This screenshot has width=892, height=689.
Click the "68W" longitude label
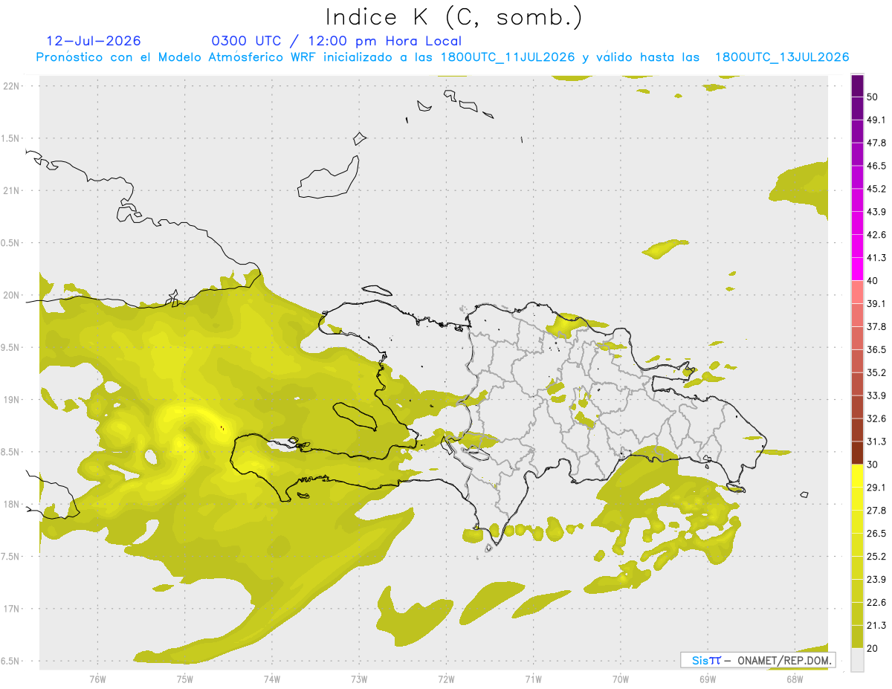[794, 679]
